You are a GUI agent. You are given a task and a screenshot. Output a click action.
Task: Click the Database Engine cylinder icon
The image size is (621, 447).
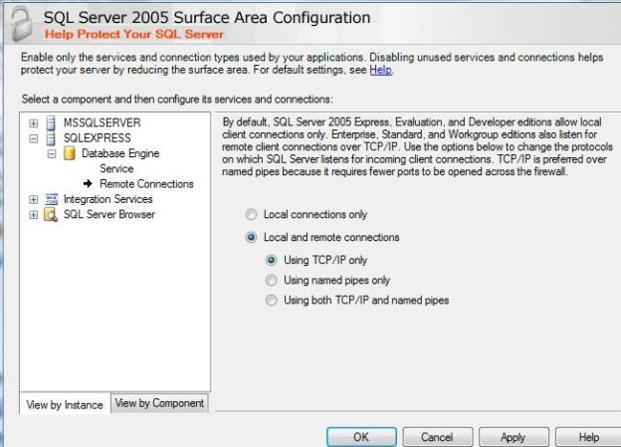click(70, 153)
